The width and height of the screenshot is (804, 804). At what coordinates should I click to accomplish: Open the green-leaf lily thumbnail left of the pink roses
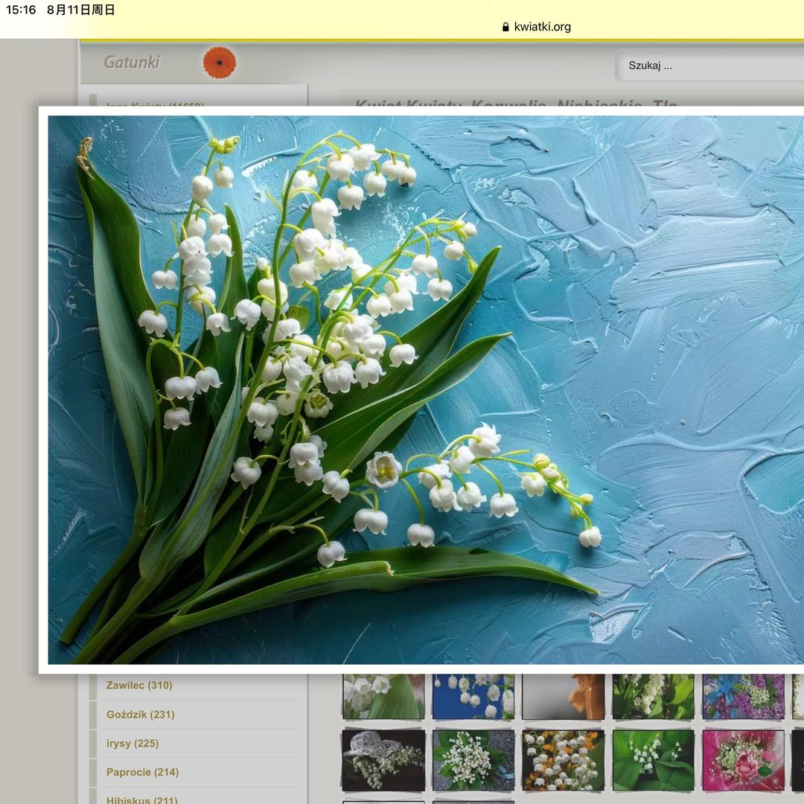pyautogui.click(x=654, y=760)
